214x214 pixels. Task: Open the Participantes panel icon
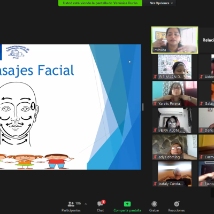pyautogui.click(x=71, y=204)
